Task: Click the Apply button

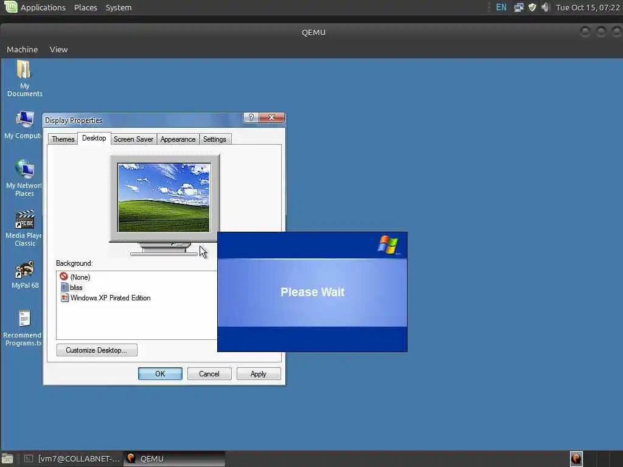Action: 258,374
